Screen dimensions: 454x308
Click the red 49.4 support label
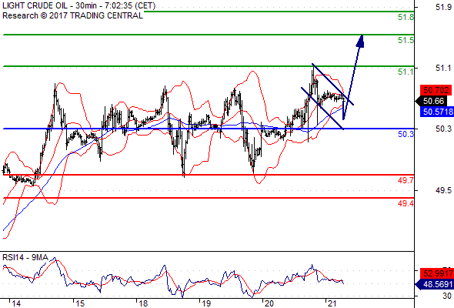click(406, 203)
